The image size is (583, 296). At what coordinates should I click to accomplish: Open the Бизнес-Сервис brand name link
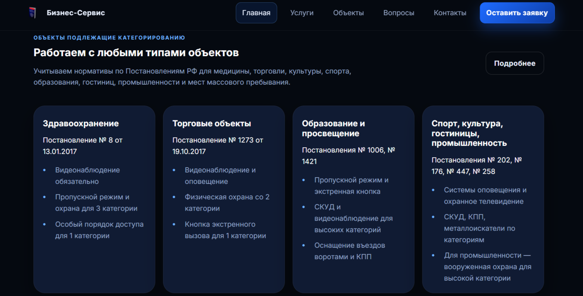click(76, 13)
